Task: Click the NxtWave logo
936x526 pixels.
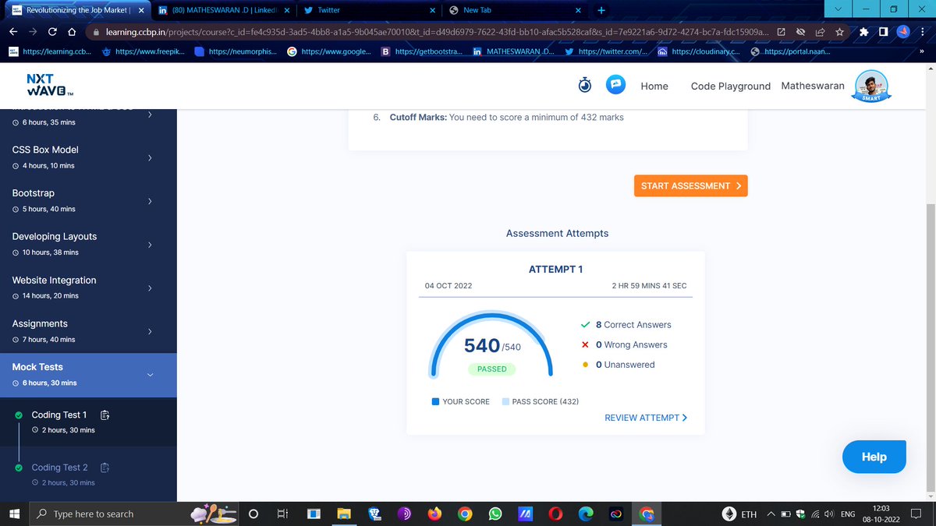Action: (x=50, y=86)
